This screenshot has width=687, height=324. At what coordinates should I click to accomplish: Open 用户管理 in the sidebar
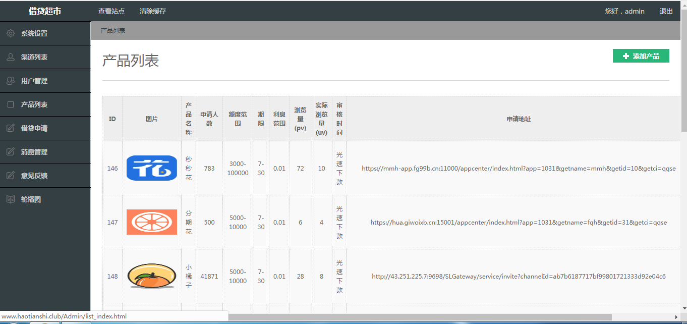coord(45,81)
